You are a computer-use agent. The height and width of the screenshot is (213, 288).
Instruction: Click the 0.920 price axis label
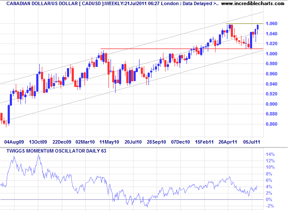271,94
